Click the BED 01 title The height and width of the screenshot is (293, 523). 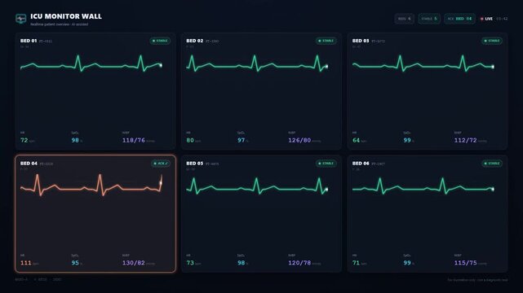(29, 41)
